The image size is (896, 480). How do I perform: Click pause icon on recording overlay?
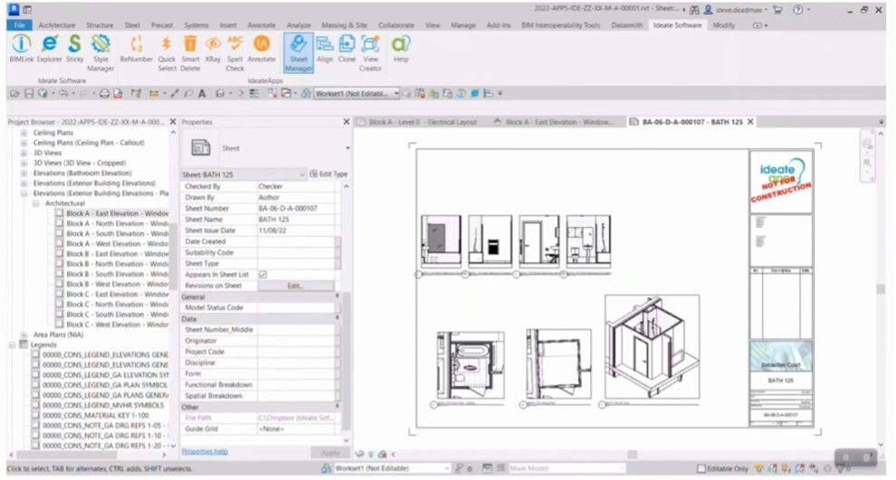[845, 457]
